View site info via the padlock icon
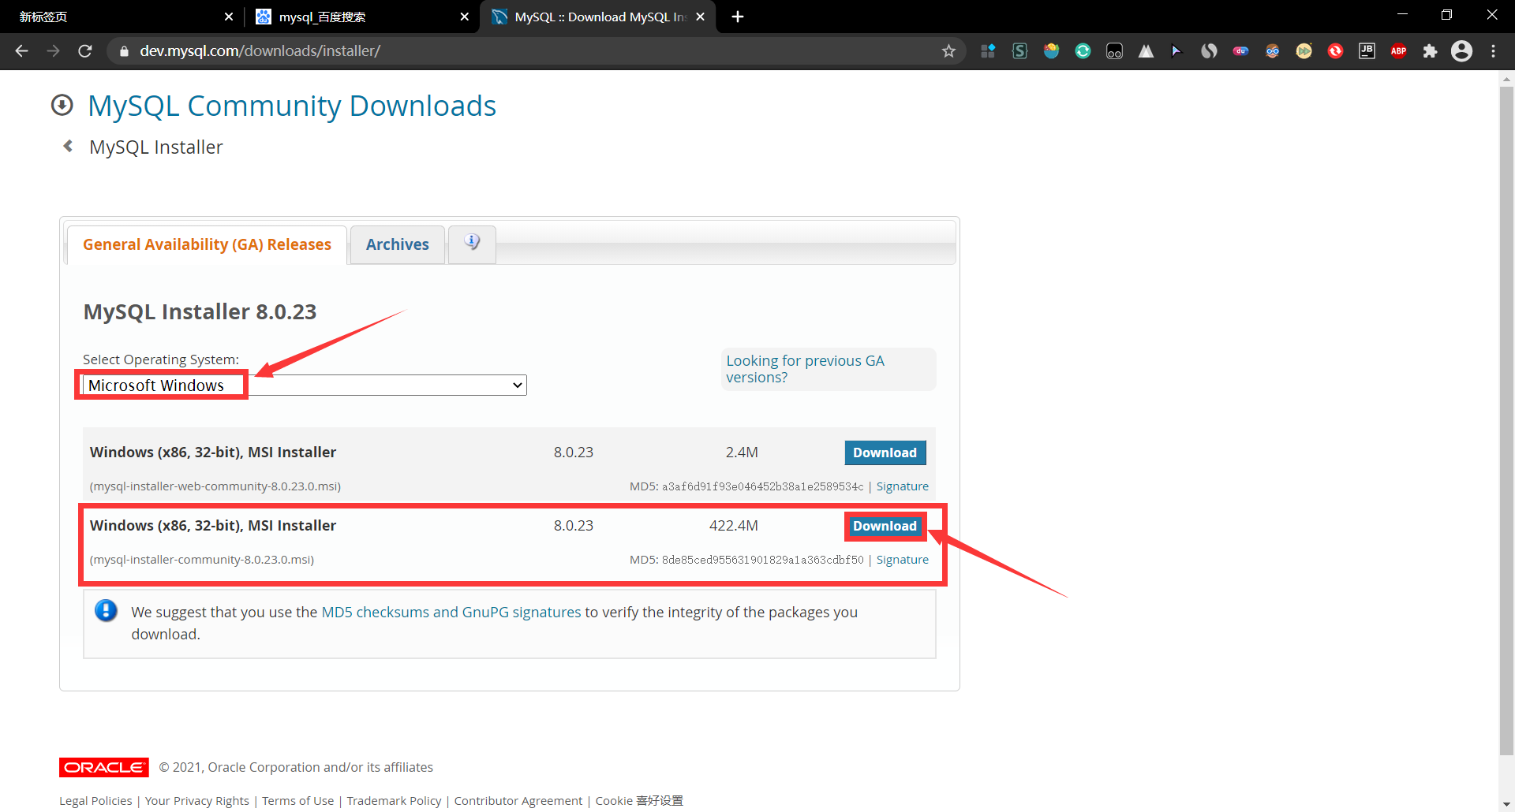1515x812 pixels. tap(124, 51)
